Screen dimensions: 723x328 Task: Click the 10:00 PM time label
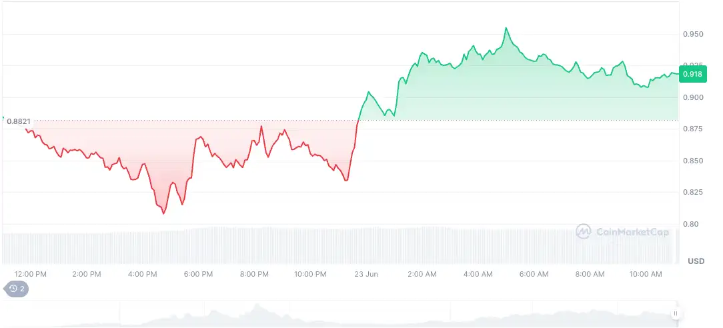pyautogui.click(x=310, y=274)
